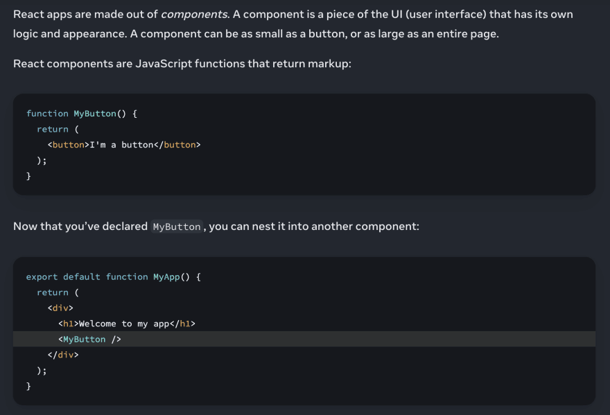Click the function keyword before MyButton()

tap(47, 114)
